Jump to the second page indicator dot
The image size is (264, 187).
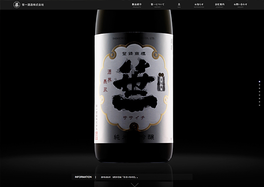click(x=259, y=85)
